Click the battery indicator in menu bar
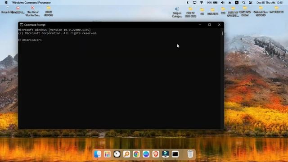The image size is (288, 162). [x=212, y=3]
